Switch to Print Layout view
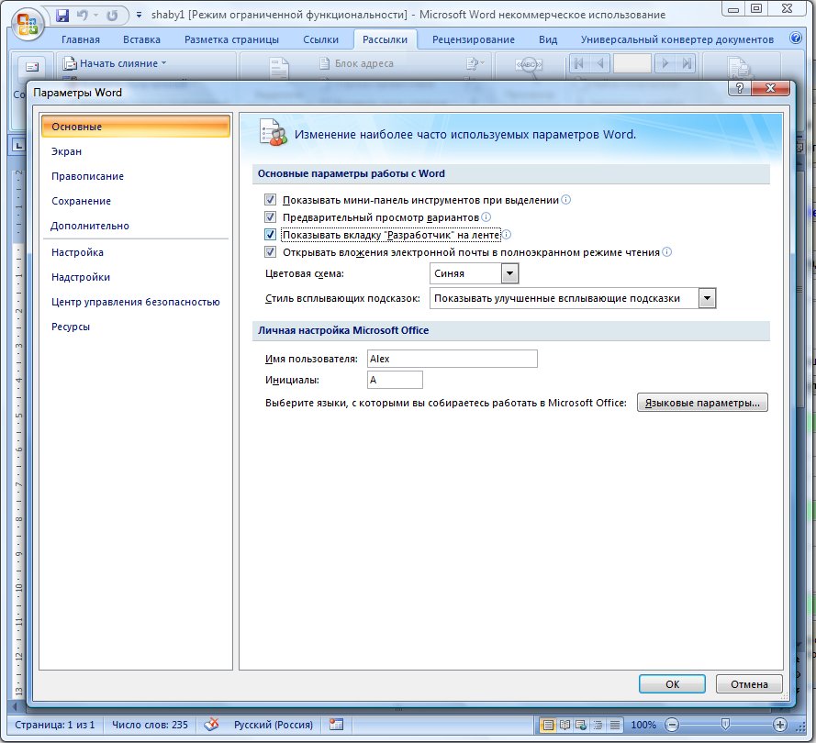The image size is (816, 743). pos(547,725)
